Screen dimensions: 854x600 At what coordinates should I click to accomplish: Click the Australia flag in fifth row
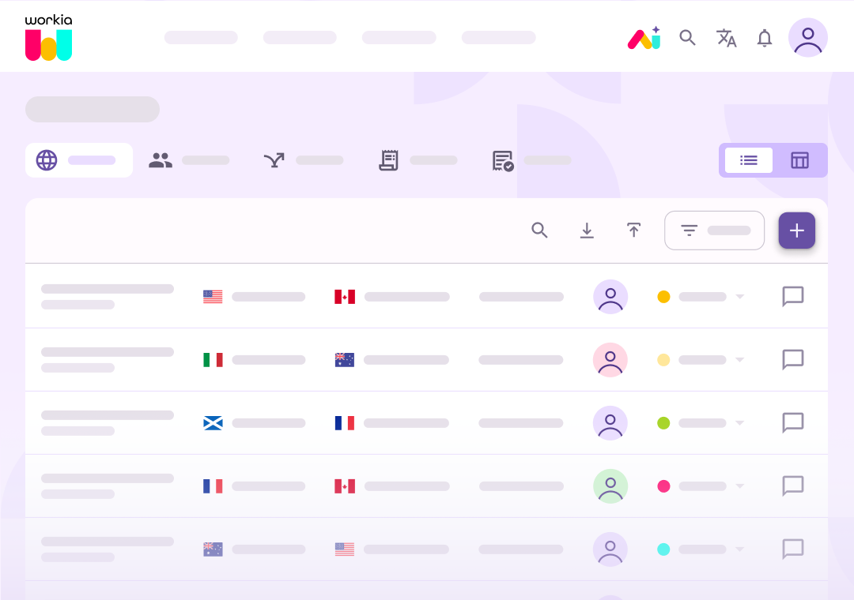pos(213,549)
